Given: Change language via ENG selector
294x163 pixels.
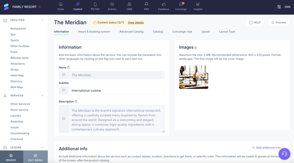Looking at the screenshot, I should tap(287, 7).
